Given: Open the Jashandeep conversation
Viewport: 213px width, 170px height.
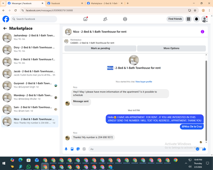Looking at the screenshot, I should 30,37.
